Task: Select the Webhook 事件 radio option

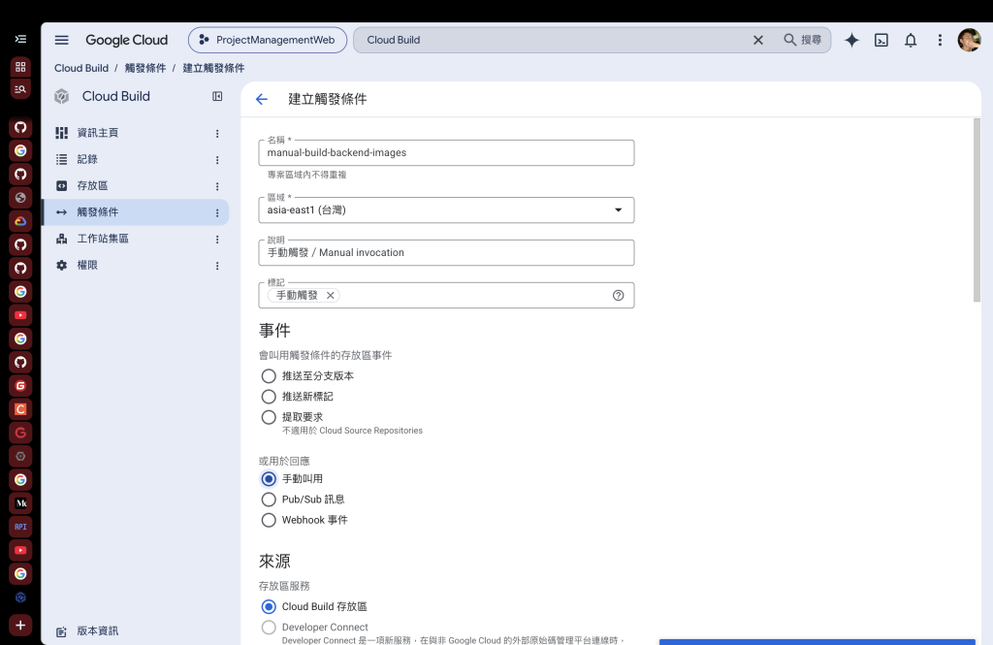Action: [x=269, y=520]
